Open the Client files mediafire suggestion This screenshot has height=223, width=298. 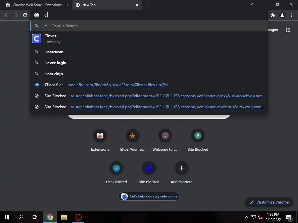[149, 85]
